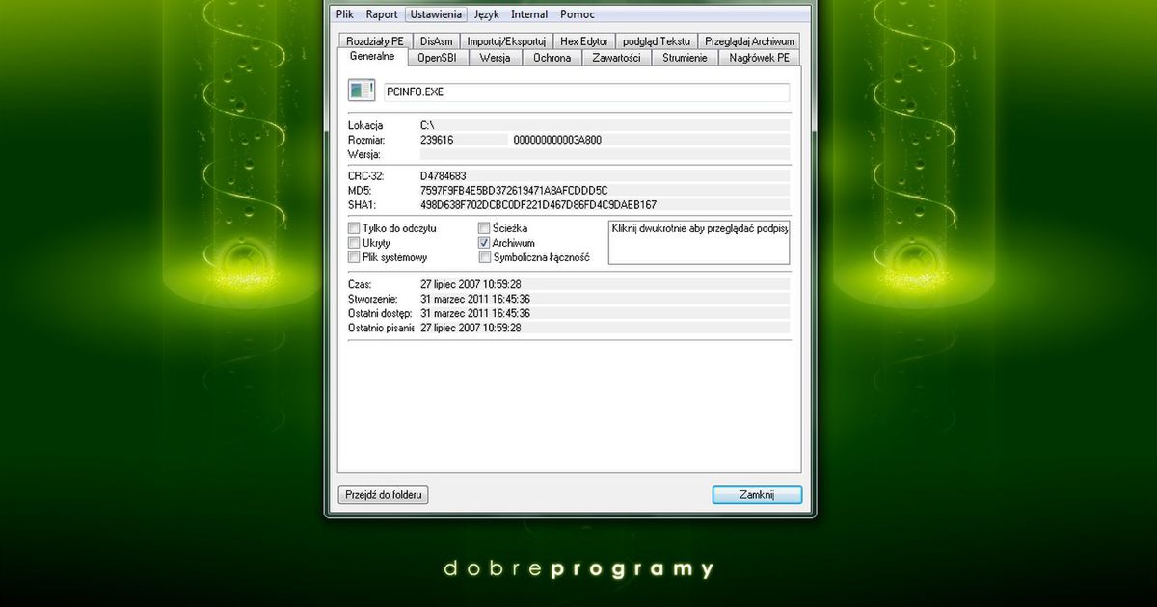Enable the Plik systemowy attribute
Screen dimensions: 1157x607
(x=354, y=257)
